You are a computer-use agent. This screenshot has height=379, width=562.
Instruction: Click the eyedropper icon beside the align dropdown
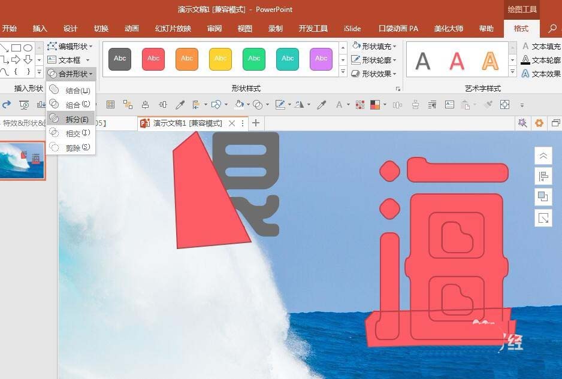coord(180,105)
